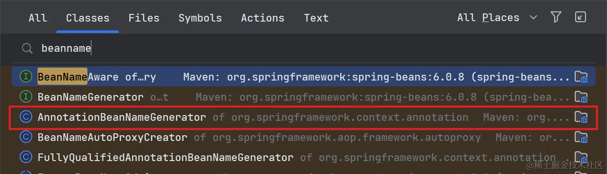Click the library icon on the AnnotationBeanNameGenerator row

click(x=582, y=117)
